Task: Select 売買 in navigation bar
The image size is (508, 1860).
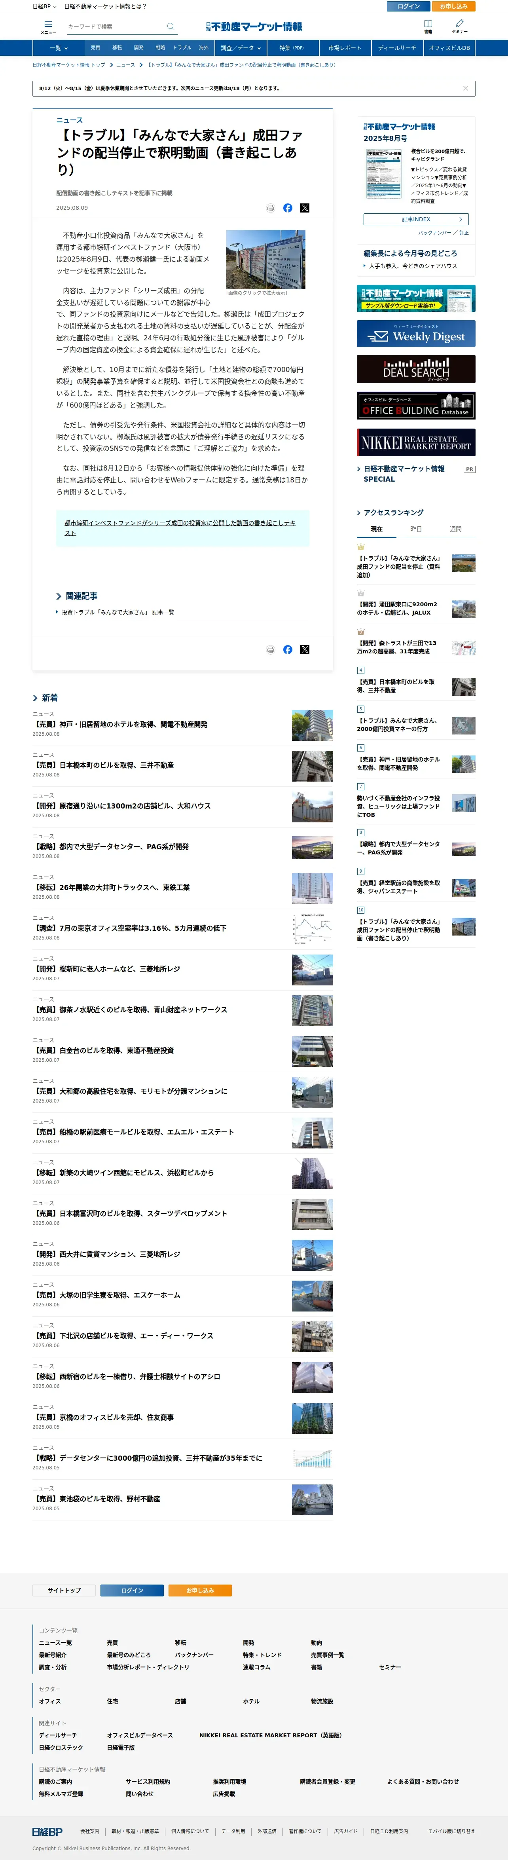Action: coord(95,47)
